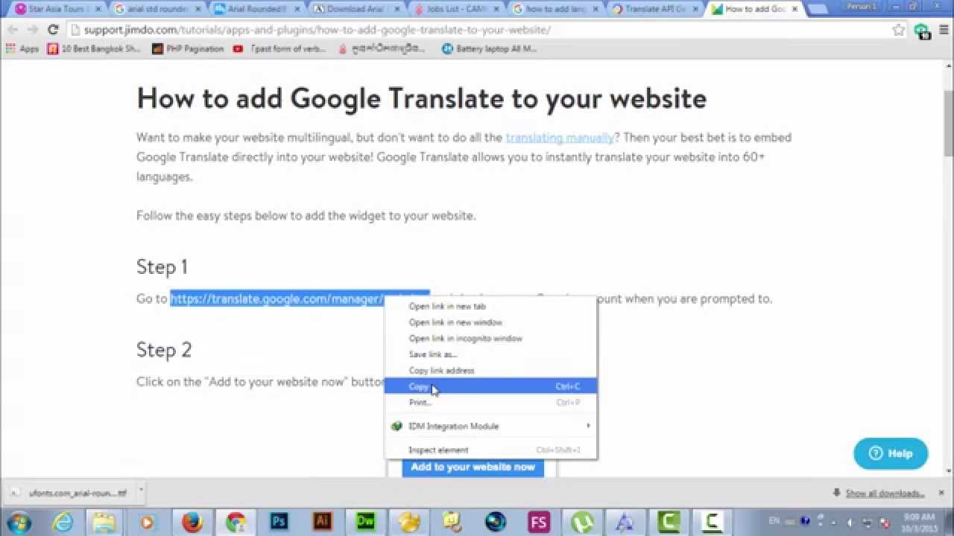
Task: Open the 'past form of verb' bookmark
Action: coord(280,48)
